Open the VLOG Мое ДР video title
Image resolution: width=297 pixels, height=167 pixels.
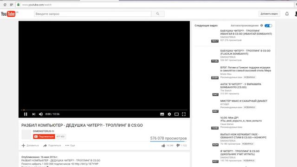[x=241, y=119]
